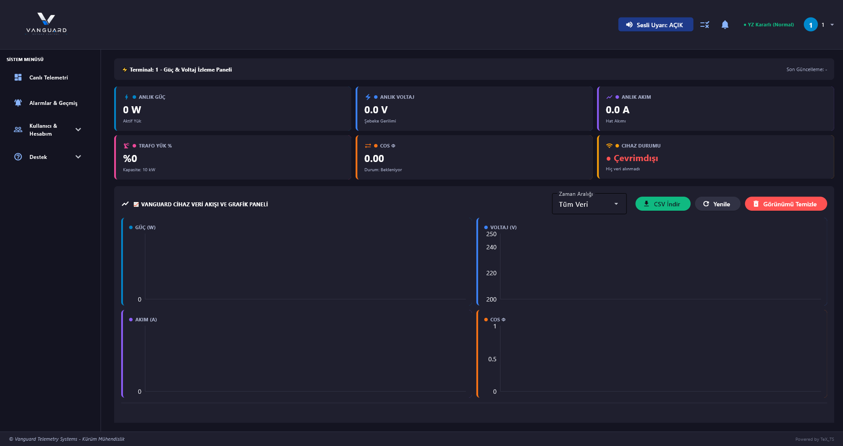843x446 pixels.
Task: Click the chart line icon beside panel title
Action: [125, 204]
